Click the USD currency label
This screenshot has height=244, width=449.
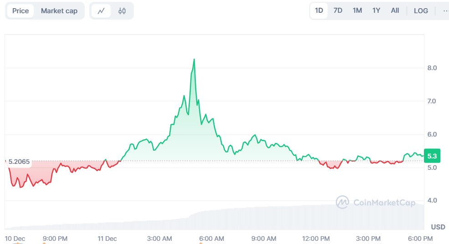pos(438,227)
